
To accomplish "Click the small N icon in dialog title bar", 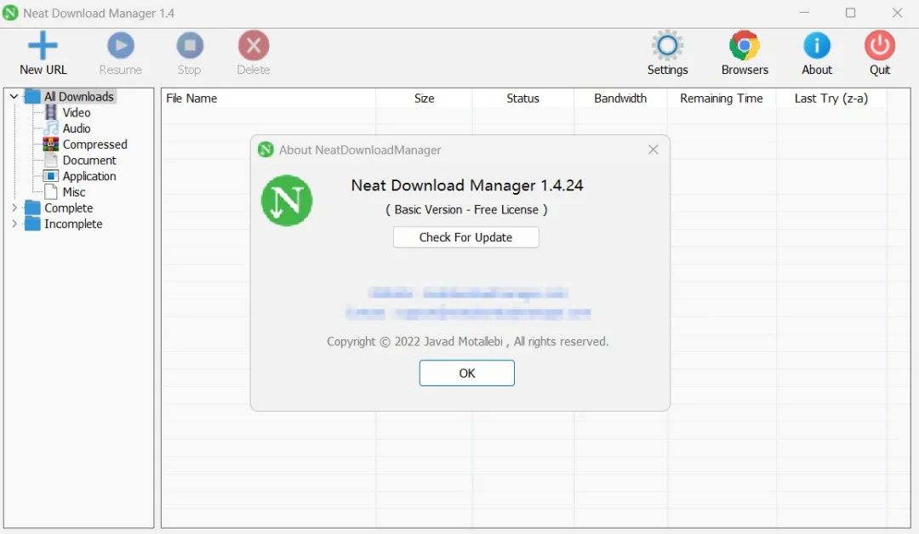I will (x=265, y=150).
